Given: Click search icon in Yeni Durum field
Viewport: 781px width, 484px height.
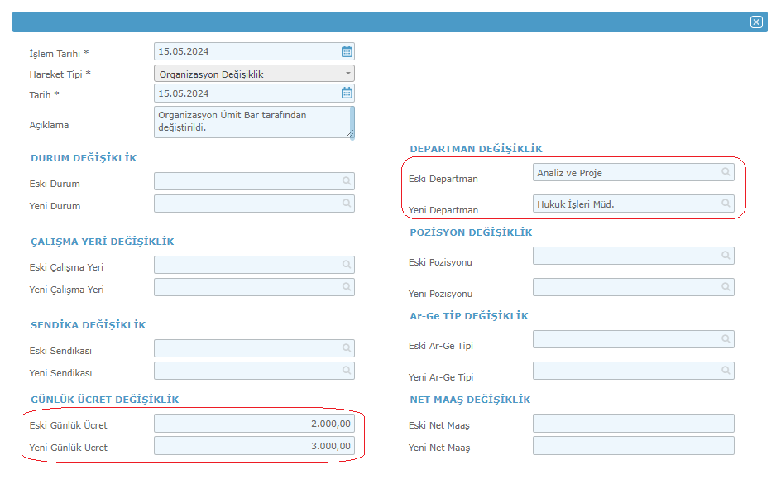Looking at the screenshot, I should click(x=347, y=204).
